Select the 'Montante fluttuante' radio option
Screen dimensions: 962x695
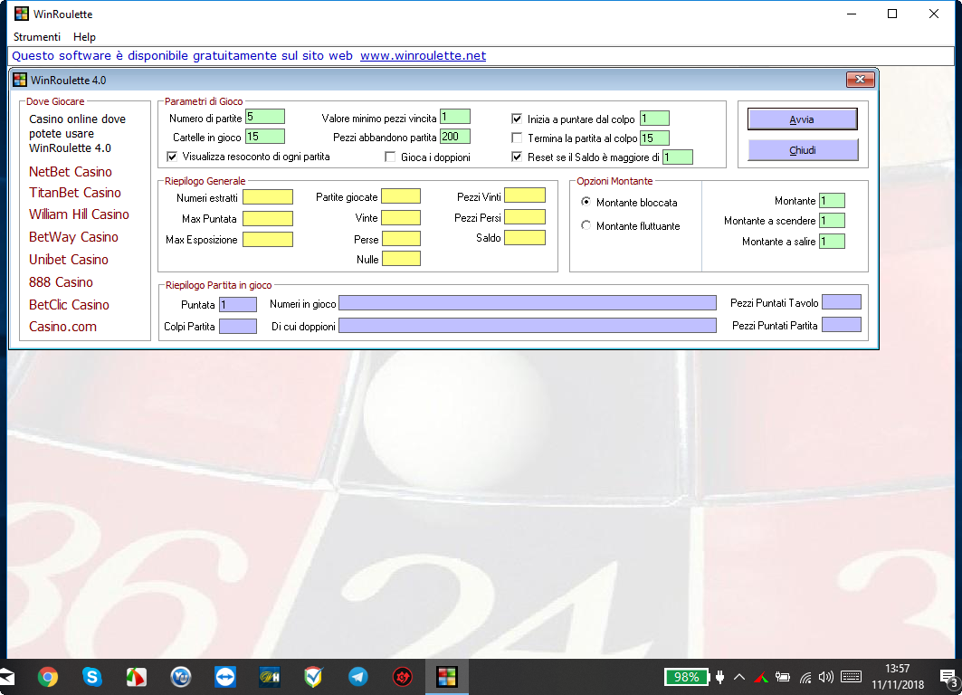(586, 225)
